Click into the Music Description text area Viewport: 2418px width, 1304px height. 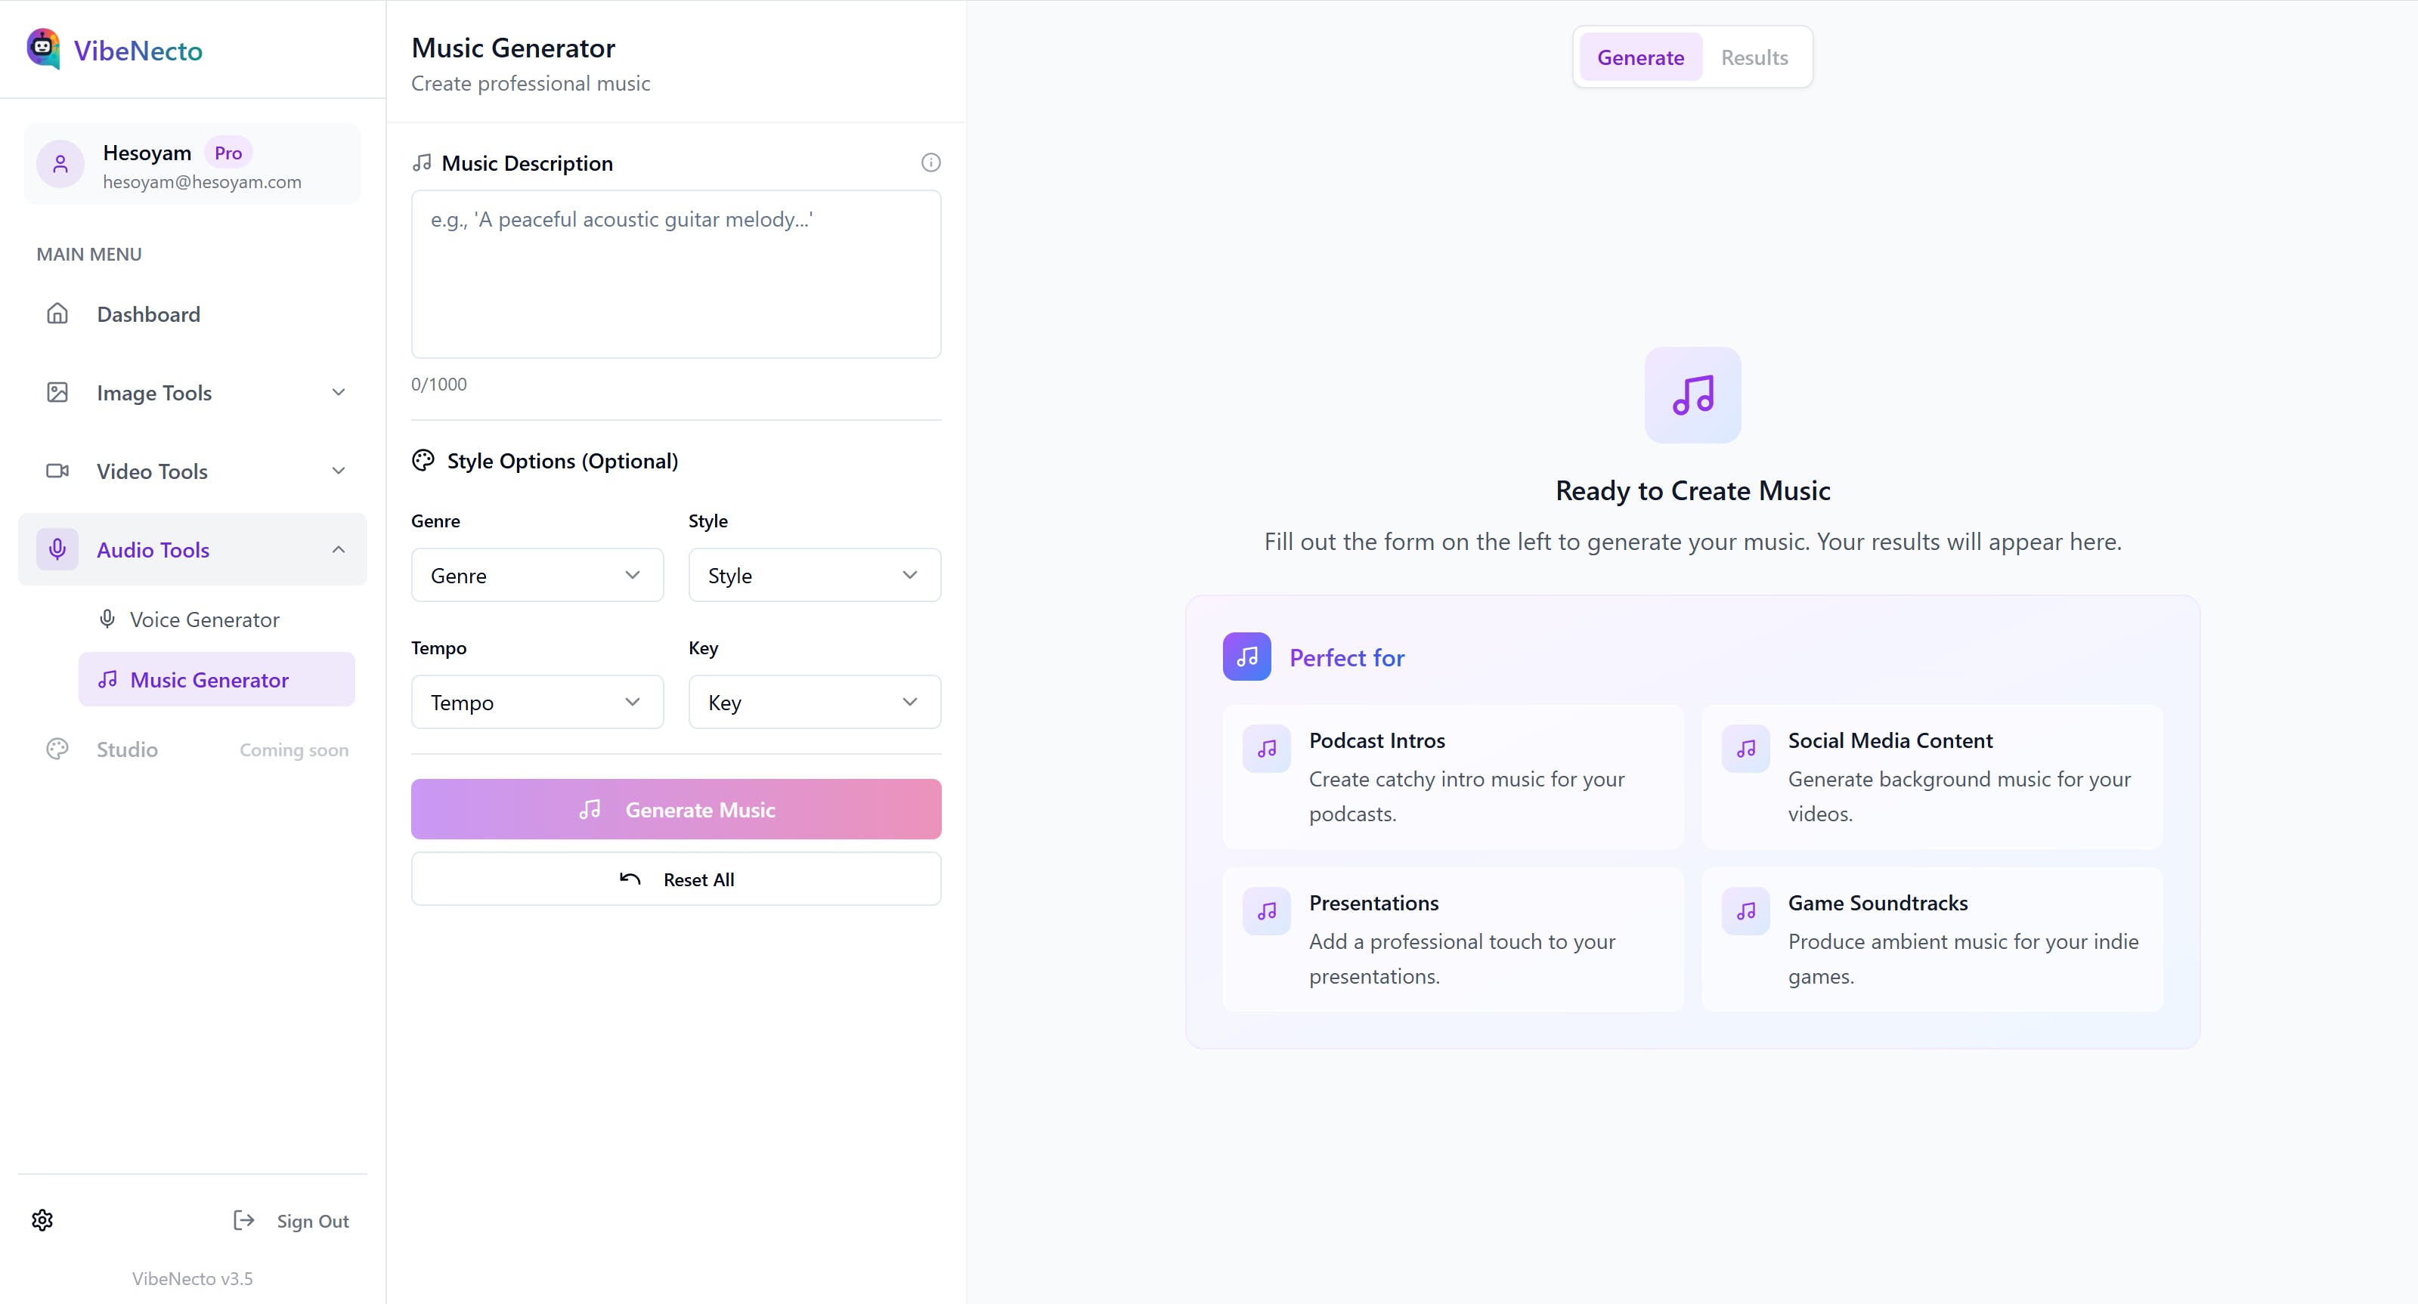point(676,274)
